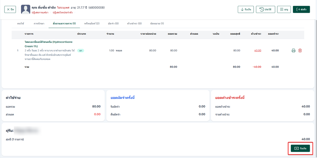This screenshot has width=317, height=158.
Task: Click the รับเงิน button in the top header
Action: tap(246, 10)
